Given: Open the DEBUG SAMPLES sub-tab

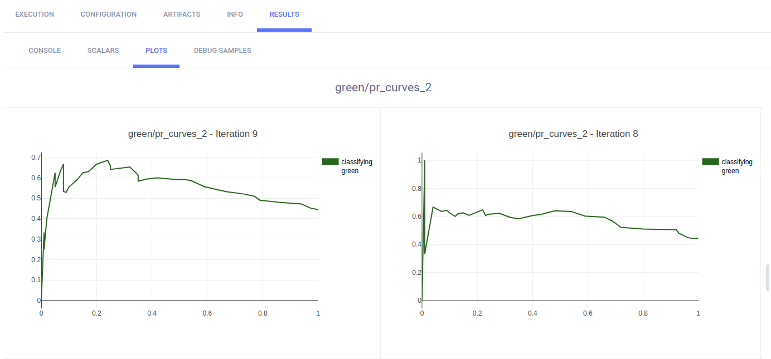Looking at the screenshot, I should [222, 51].
